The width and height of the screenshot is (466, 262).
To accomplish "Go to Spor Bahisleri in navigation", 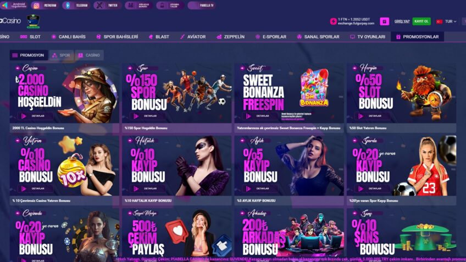I will [117, 37].
